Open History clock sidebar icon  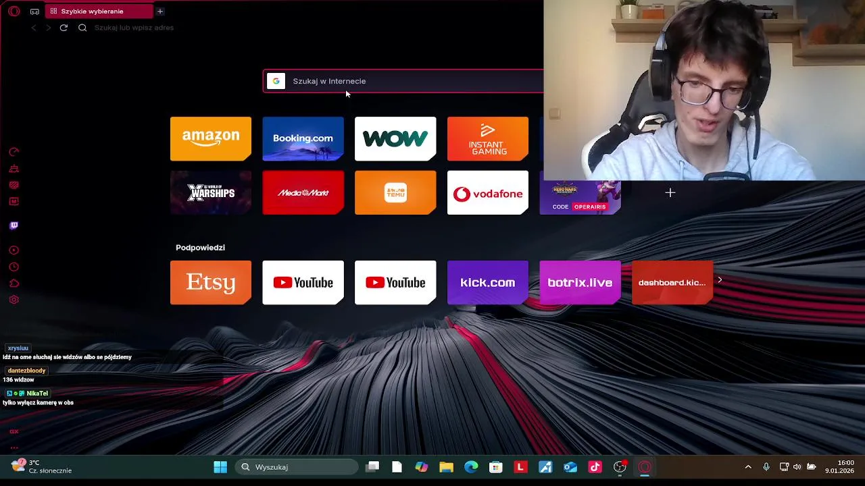tap(14, 267)
